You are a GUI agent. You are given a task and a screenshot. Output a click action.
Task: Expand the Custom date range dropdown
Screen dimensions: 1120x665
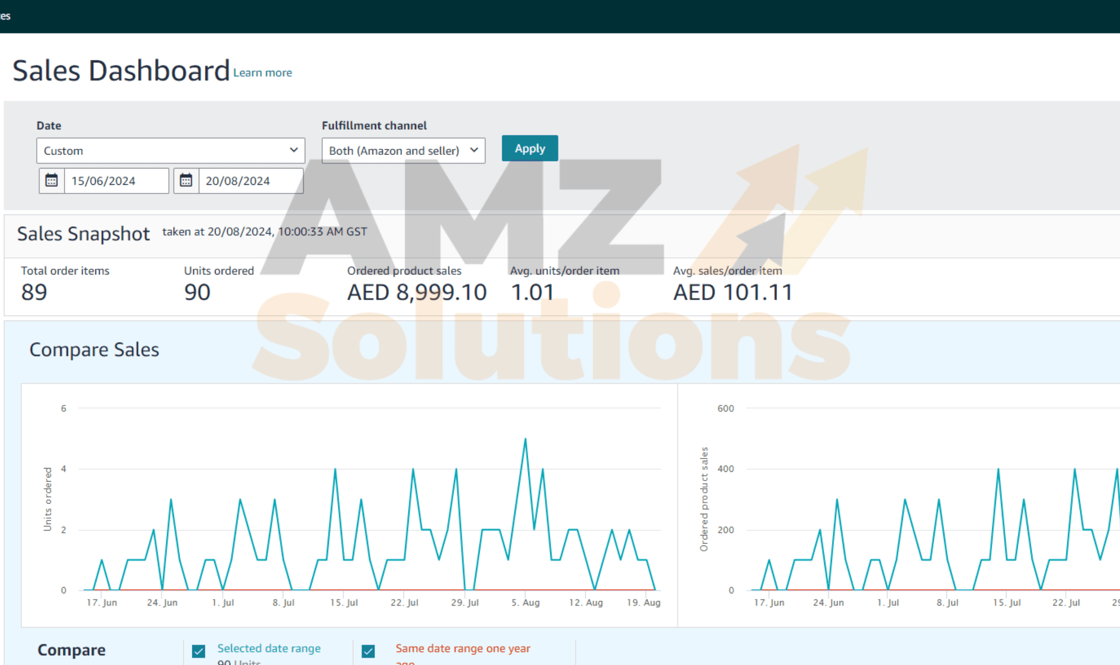[170, 151]
